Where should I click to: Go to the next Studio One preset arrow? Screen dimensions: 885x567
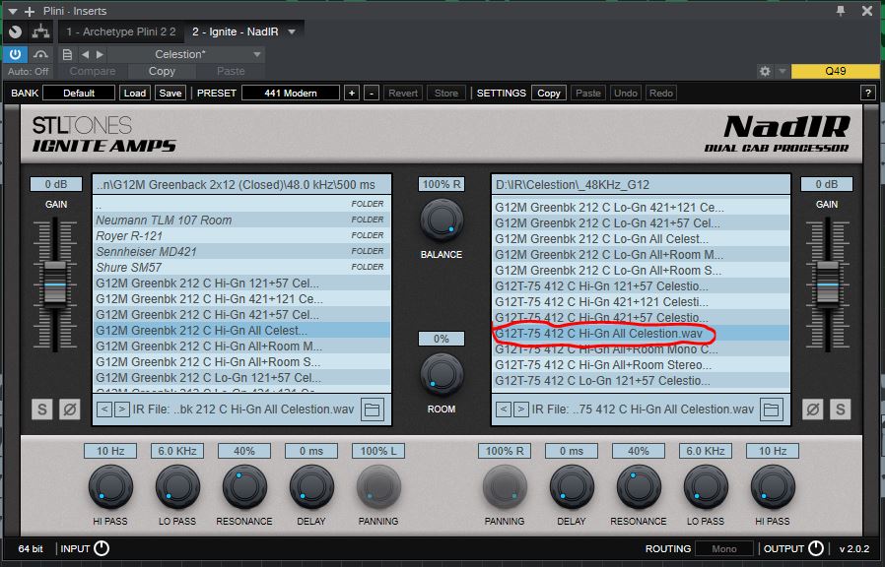click(x=100, y=55)
